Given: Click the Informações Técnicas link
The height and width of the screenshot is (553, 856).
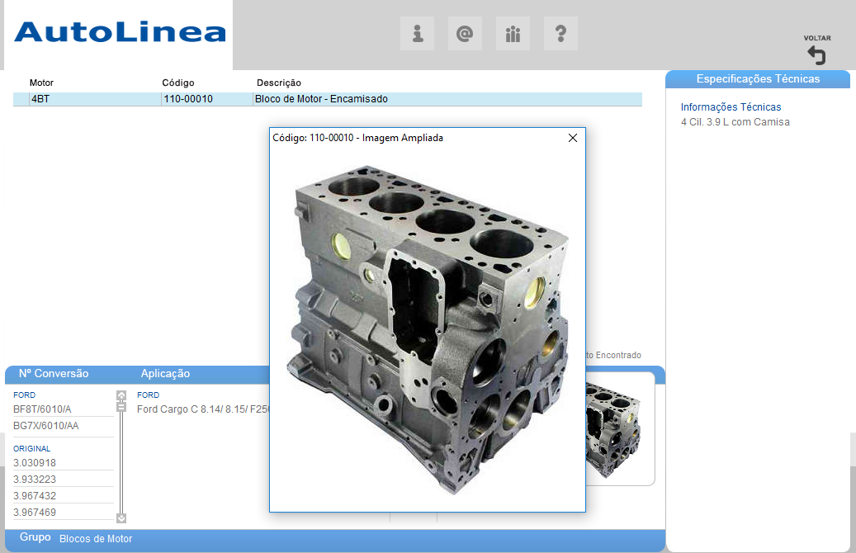Looking at the screenshot, I should (731, 107).
